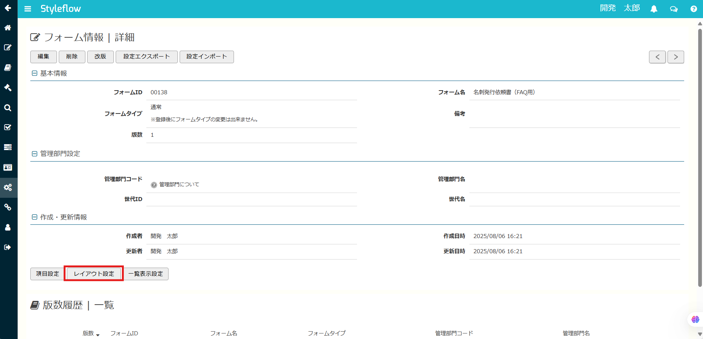Image resolution: width=703 pixels, height=339 pixels.
Task: Go to home icon in sidebar
Action: [8, 28]
